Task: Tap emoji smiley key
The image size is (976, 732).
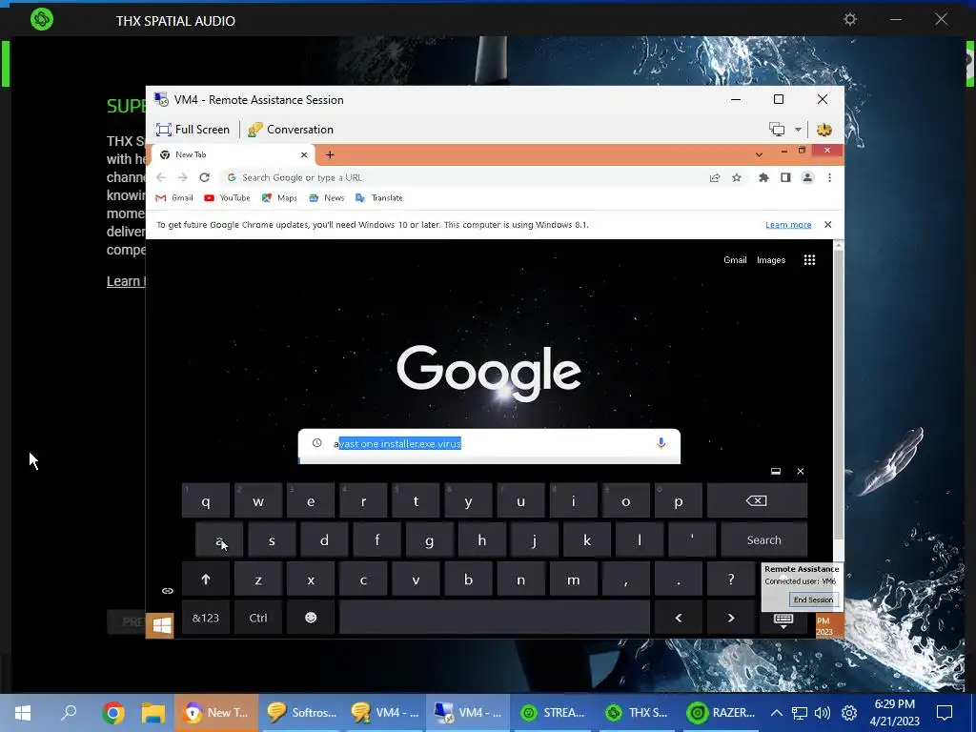Action: (x=311, y=618)
